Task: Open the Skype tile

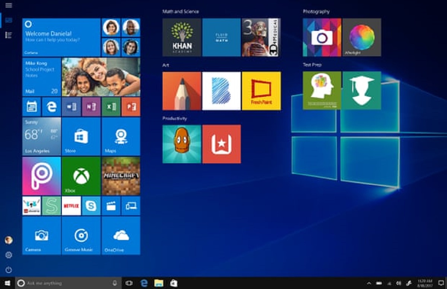Action: [x=91, y=206]
